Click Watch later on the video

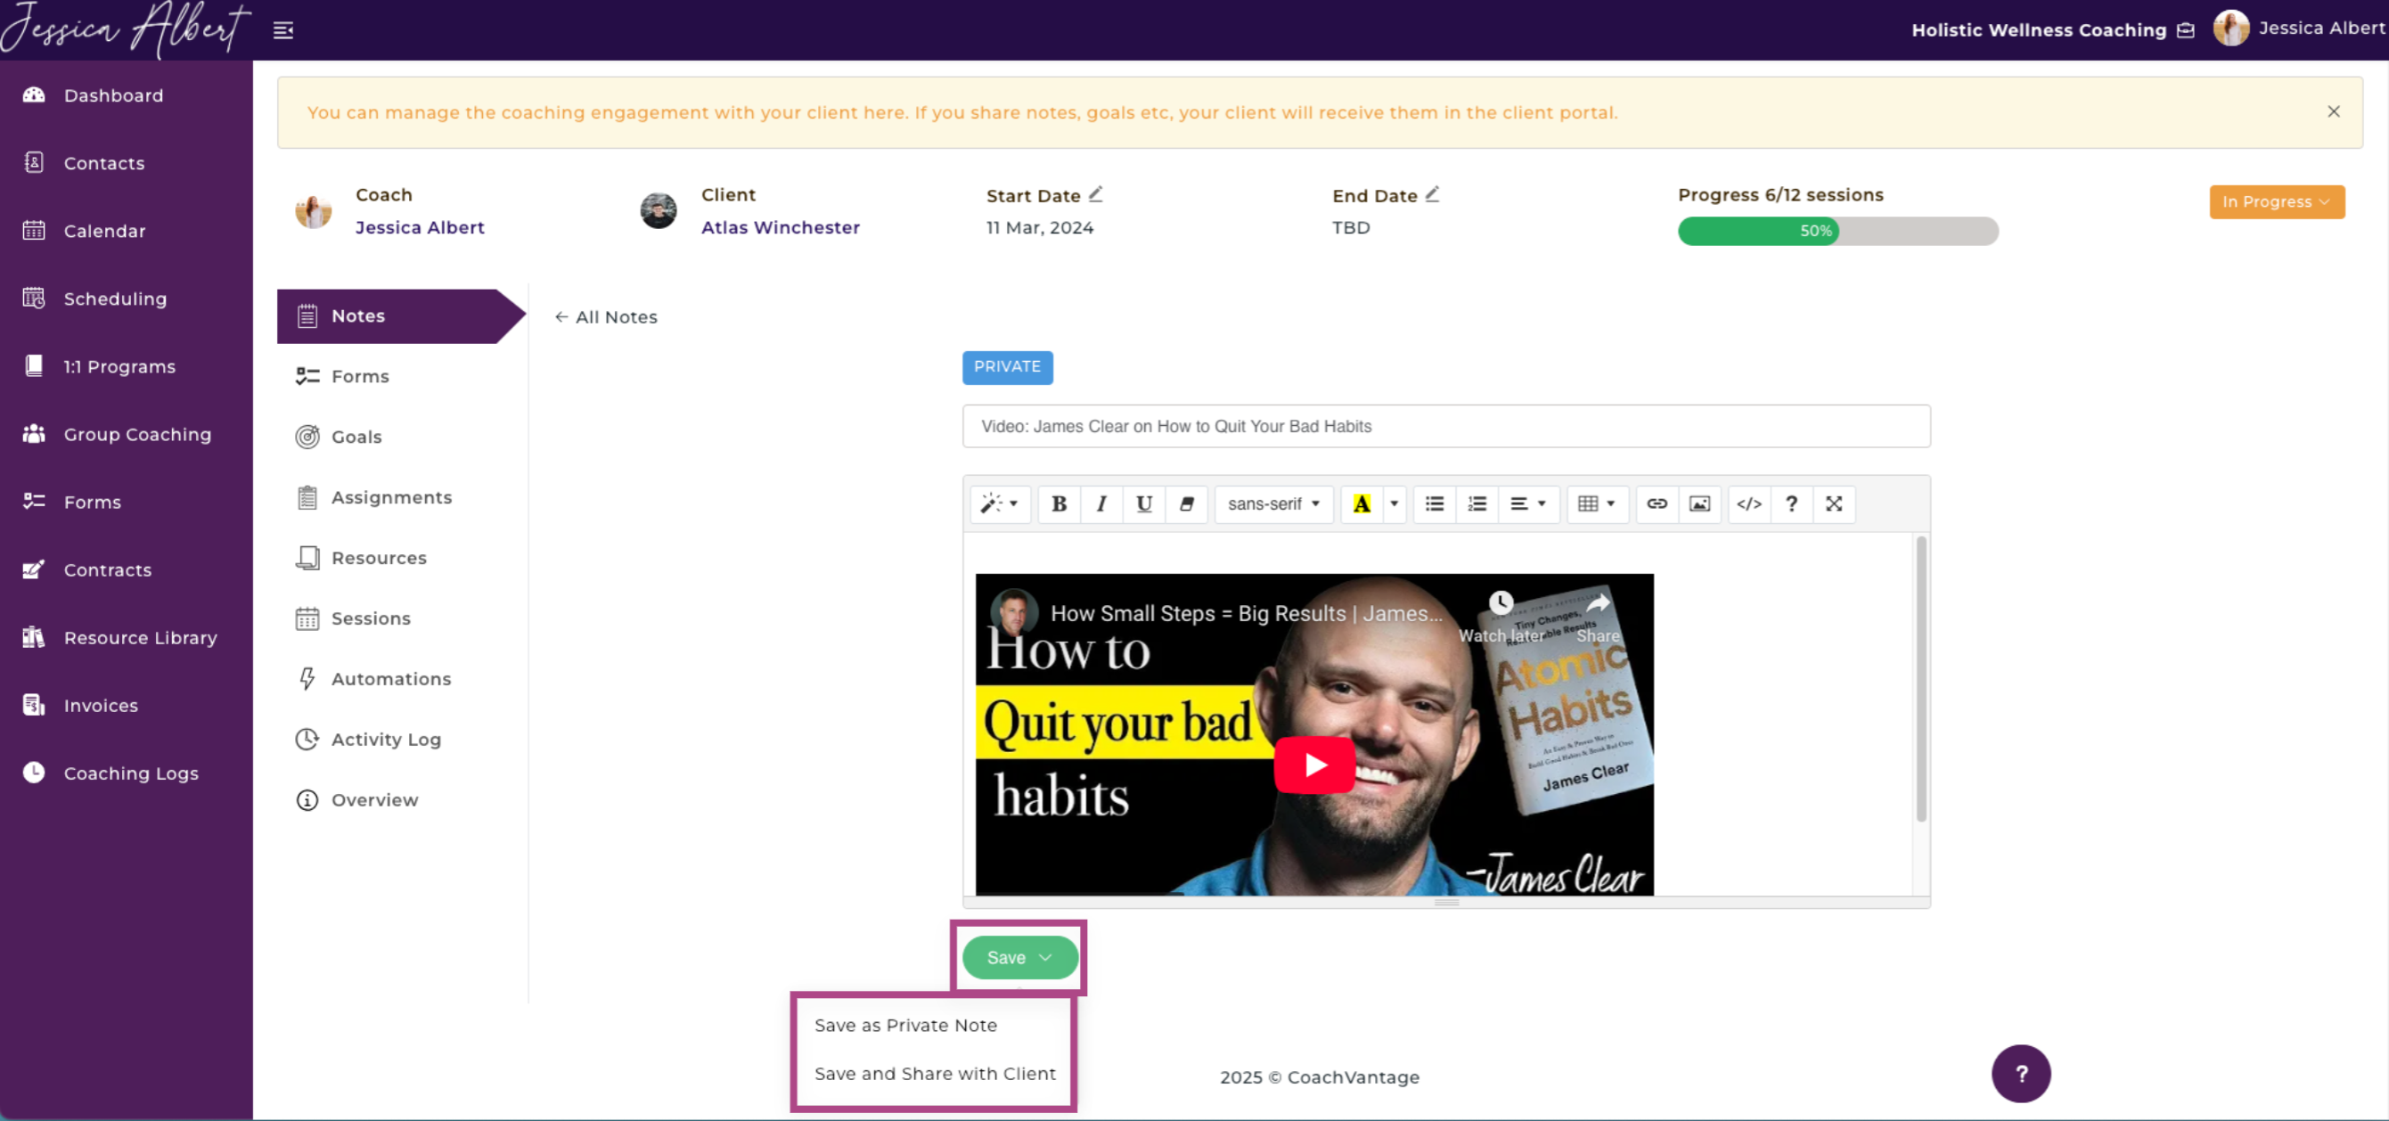[1501, 618]
